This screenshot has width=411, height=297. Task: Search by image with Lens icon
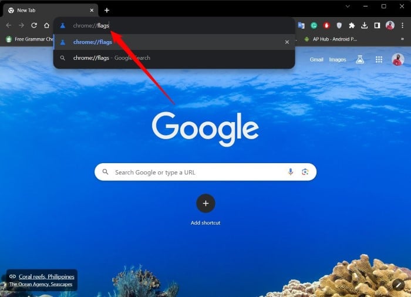click(305, 172)
